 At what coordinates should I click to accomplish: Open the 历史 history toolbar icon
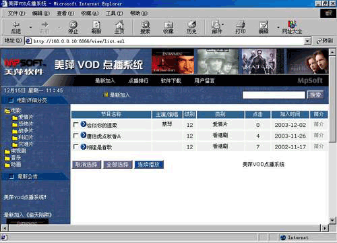coord(191,24)
